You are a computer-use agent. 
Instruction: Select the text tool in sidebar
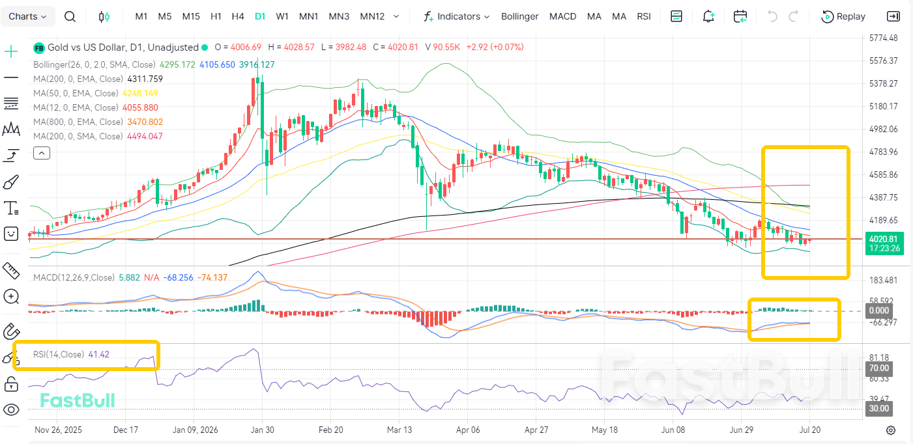point(11,208)
